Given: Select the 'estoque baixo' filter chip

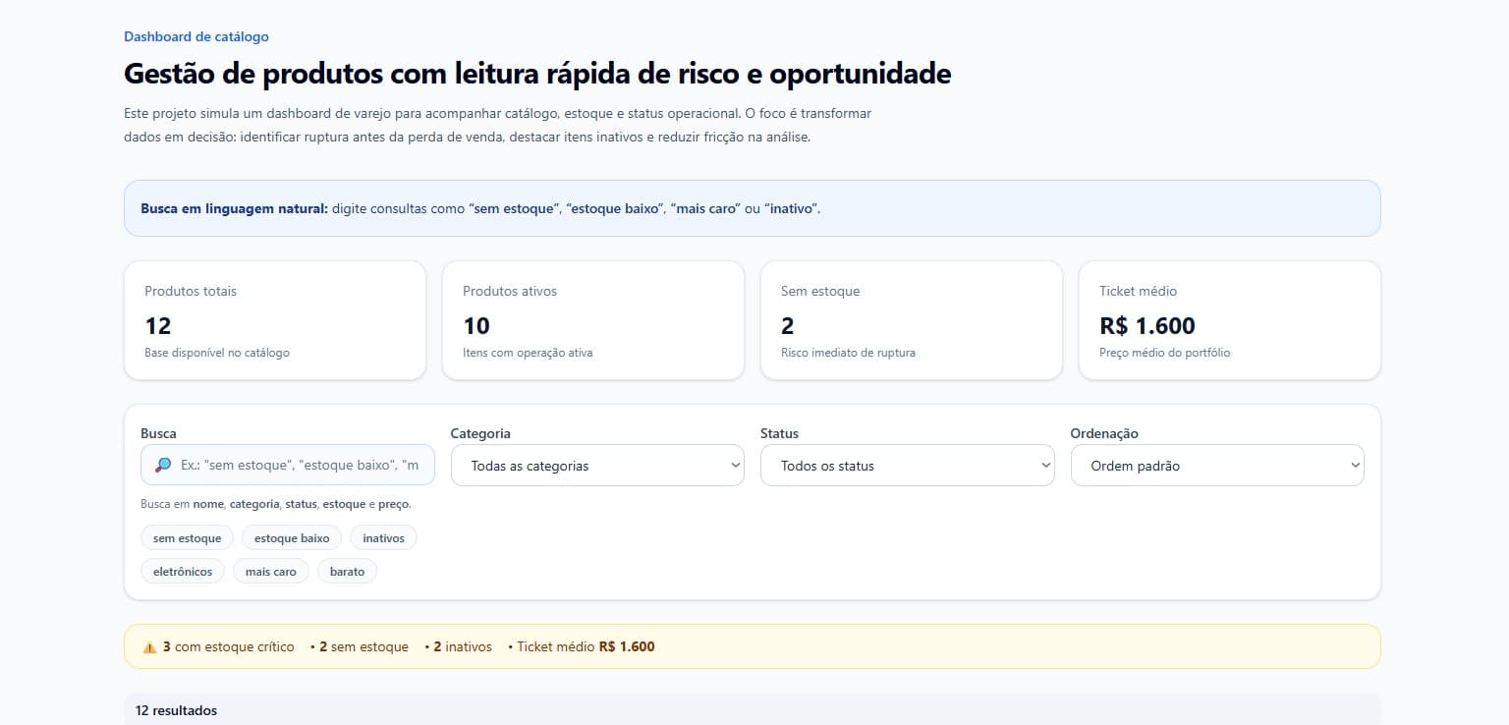Looking at the screenshot, I should point(292,537).
